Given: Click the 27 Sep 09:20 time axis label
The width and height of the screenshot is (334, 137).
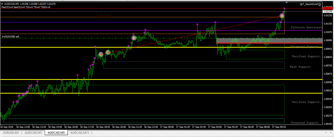Looking at the screenshot, I should click(x=279, y=127).
